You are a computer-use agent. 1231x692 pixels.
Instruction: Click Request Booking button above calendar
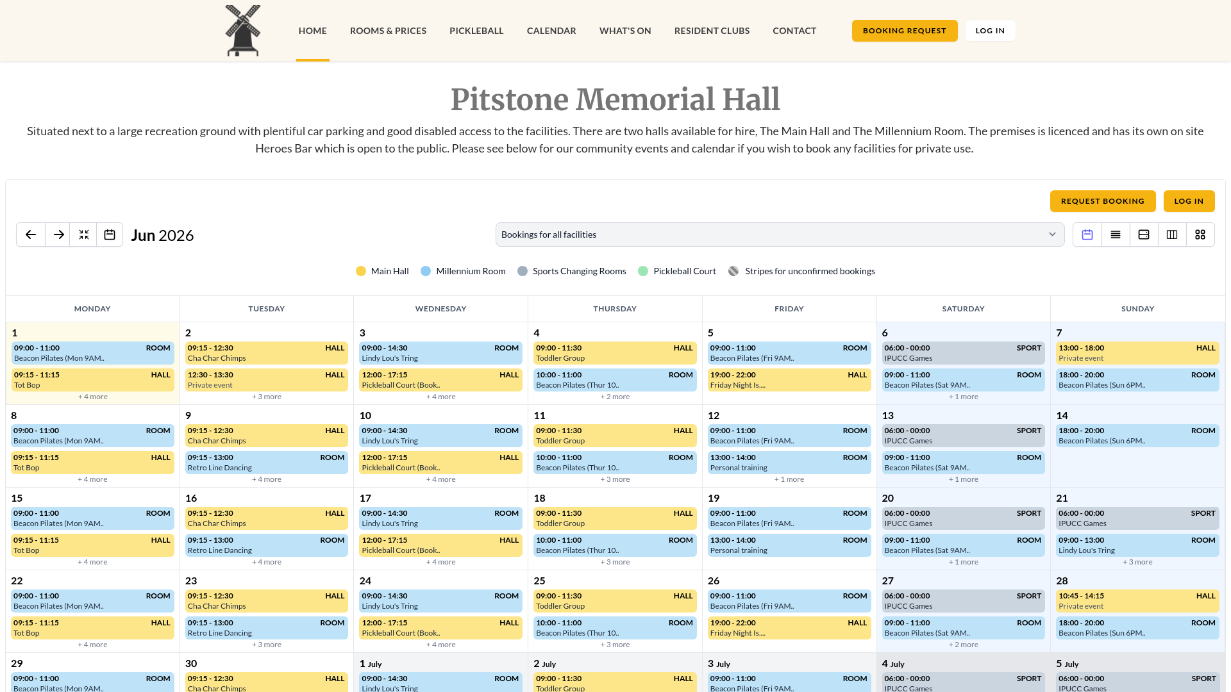(1103, 201)
